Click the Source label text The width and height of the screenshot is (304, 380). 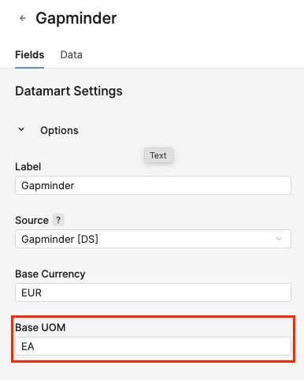pos(32,220)
